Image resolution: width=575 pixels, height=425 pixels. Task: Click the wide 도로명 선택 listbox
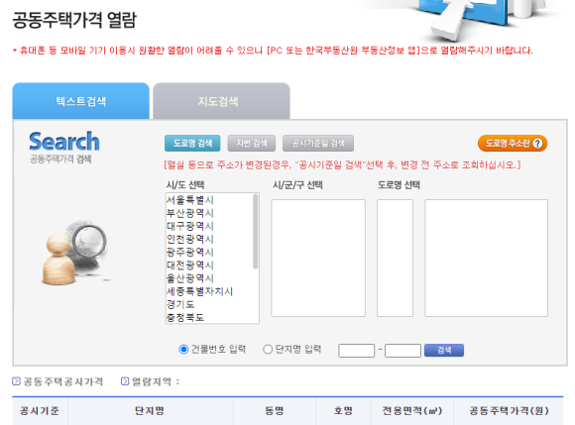coord(486,258)
